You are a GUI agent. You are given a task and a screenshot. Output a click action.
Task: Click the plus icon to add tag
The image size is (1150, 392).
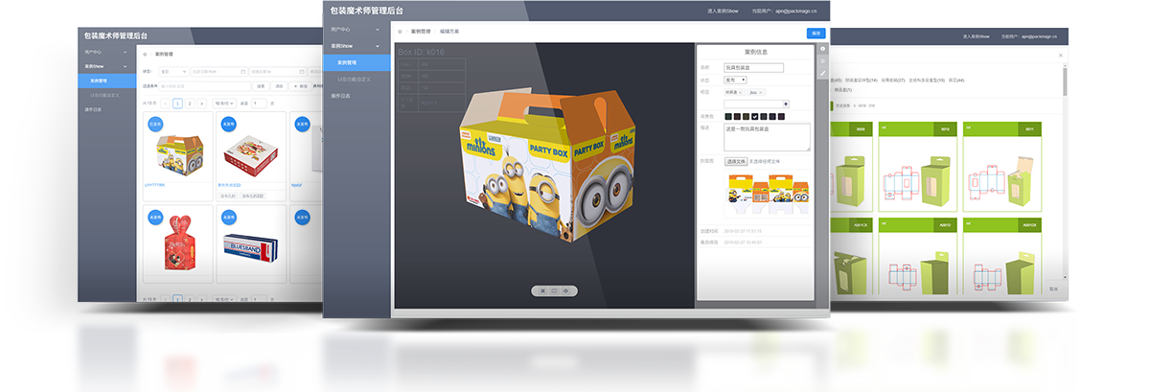point(786,104)
